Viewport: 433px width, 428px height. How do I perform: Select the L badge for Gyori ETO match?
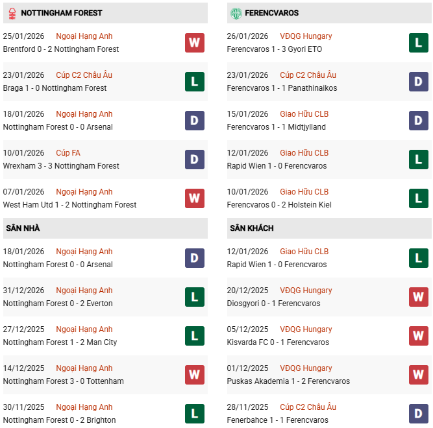tap(418, 43)
